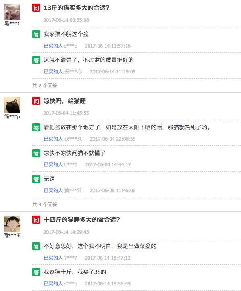Click the green answer icon beside 这就不清楚了
Image resolution: width=241 pixels, height=291 pixels.
point(36,60)
